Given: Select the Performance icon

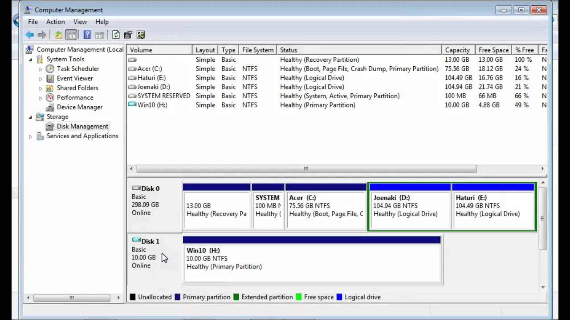Looking at the screenshot, I should click(x=50, y=97).
